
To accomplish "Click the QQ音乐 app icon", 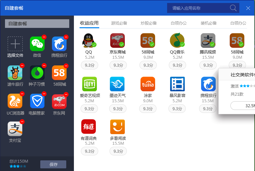I will (177, 40).
